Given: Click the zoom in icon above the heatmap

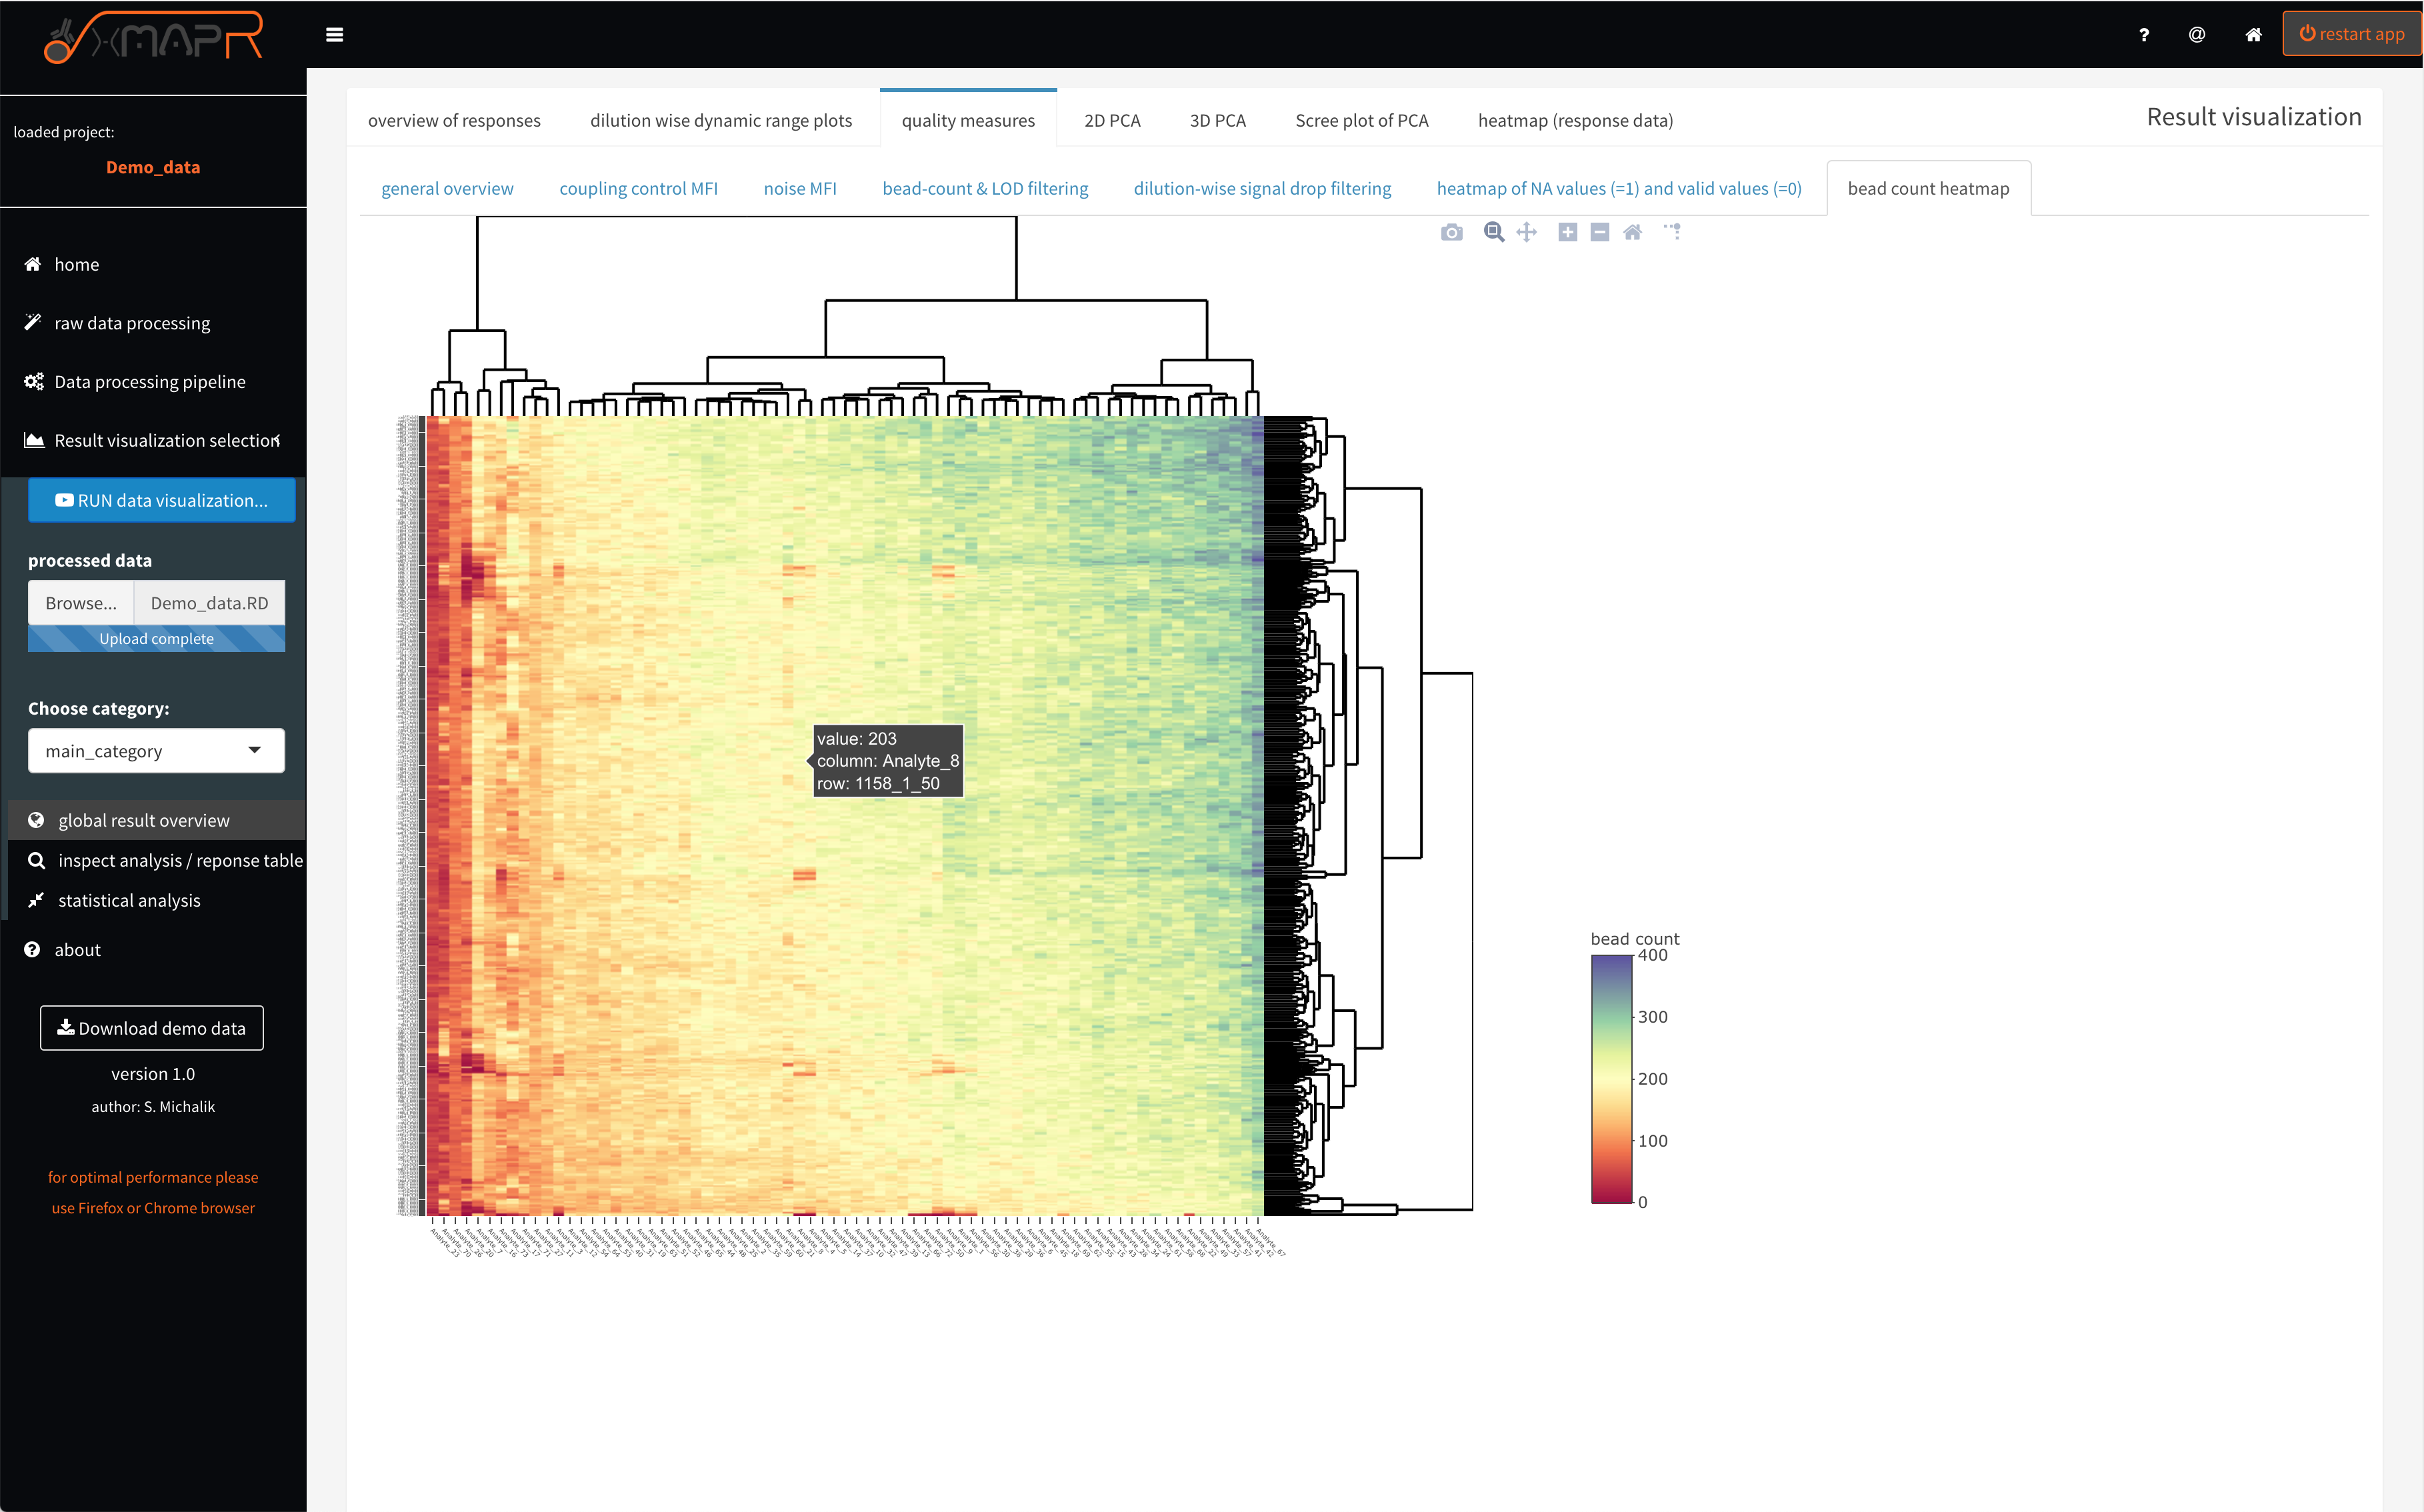Looking at the screenshot, I should click(1567, 232).
